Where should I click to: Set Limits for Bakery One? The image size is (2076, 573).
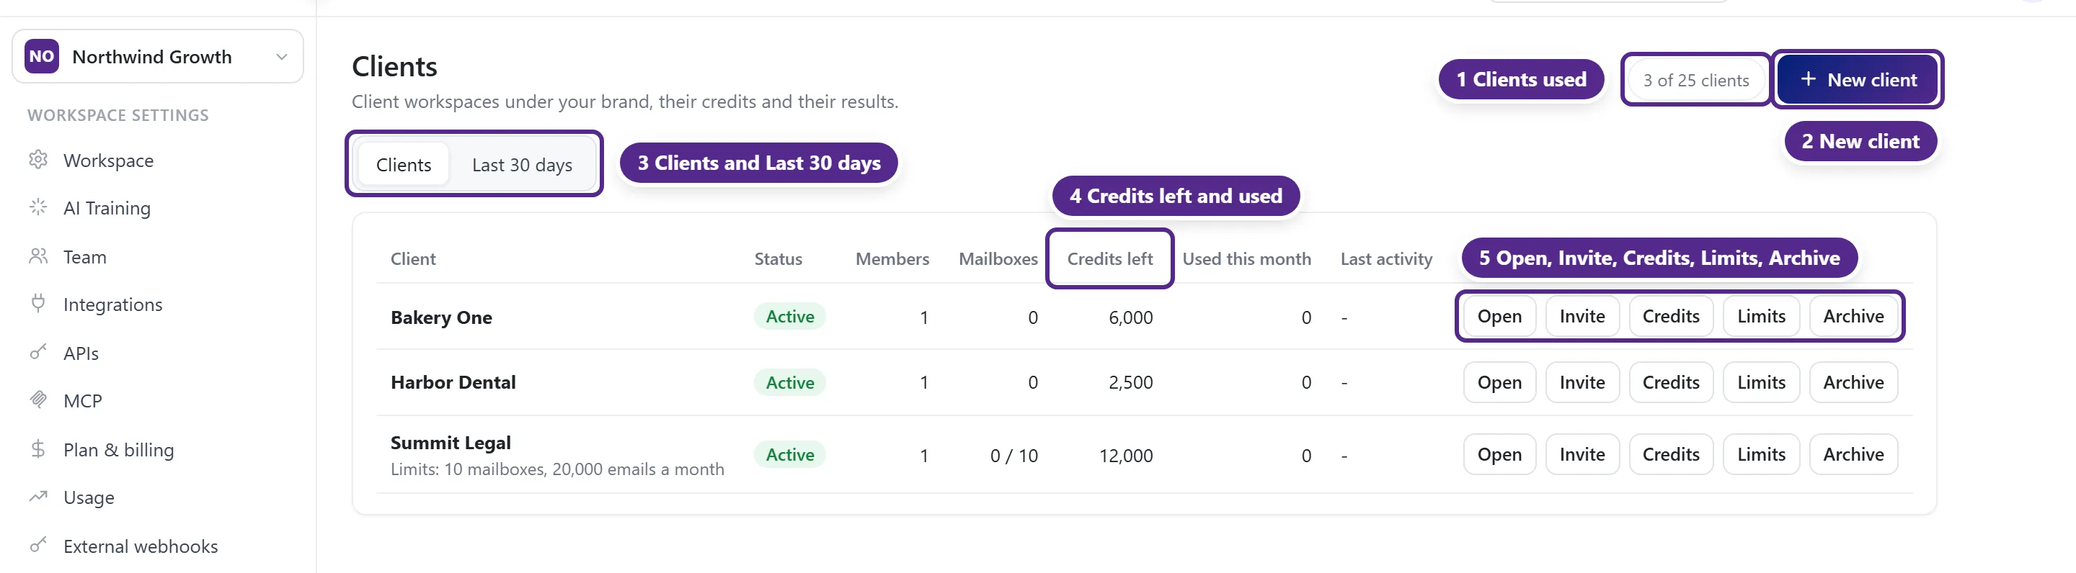pos(1761,315)
